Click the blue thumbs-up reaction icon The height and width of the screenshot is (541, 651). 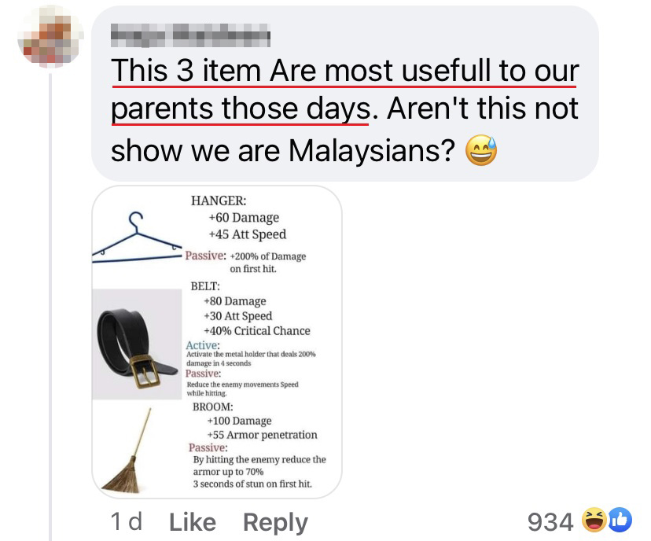(x=620, y=520)
